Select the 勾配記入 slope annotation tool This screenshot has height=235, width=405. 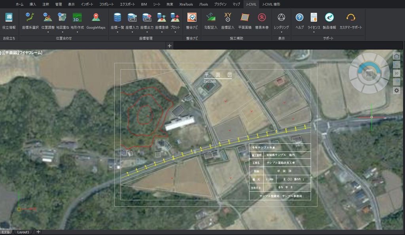(211, 21)
